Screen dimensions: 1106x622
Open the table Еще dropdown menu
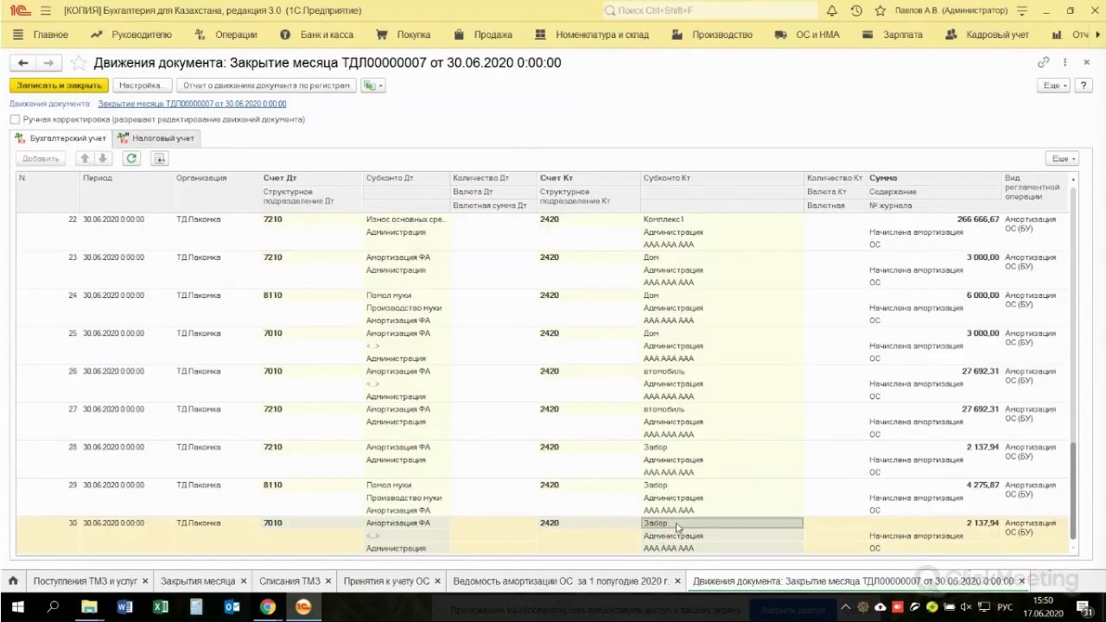1061,158
